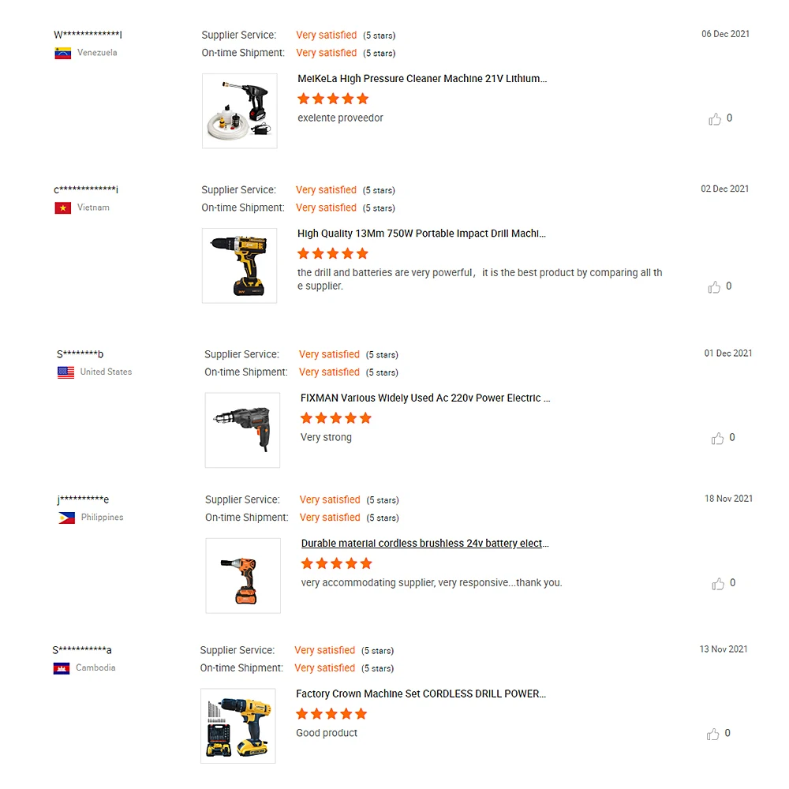Click the Cambodia flag icon

pyautogui.click(x=62, y=668)
